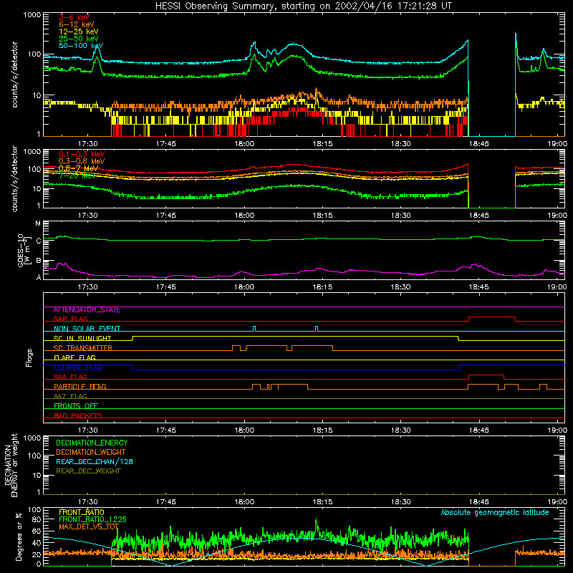Image resolution: width=573 pixels, height=573 pixels.
Task: Click the DECIMATION_WEIGHT legend entry
Action: tap(91, 452)
